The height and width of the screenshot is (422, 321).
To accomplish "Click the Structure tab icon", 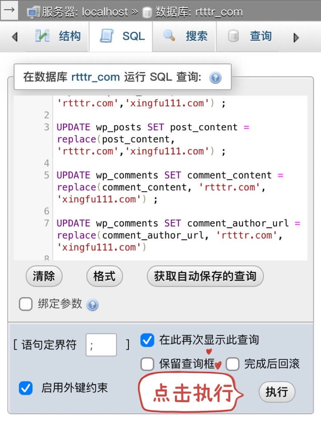I will click(42, 36).
